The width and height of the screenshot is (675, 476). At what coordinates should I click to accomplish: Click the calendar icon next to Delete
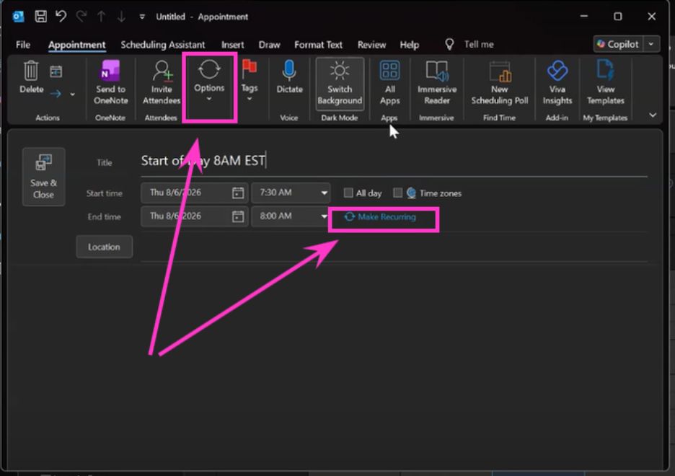click(56, 72)
